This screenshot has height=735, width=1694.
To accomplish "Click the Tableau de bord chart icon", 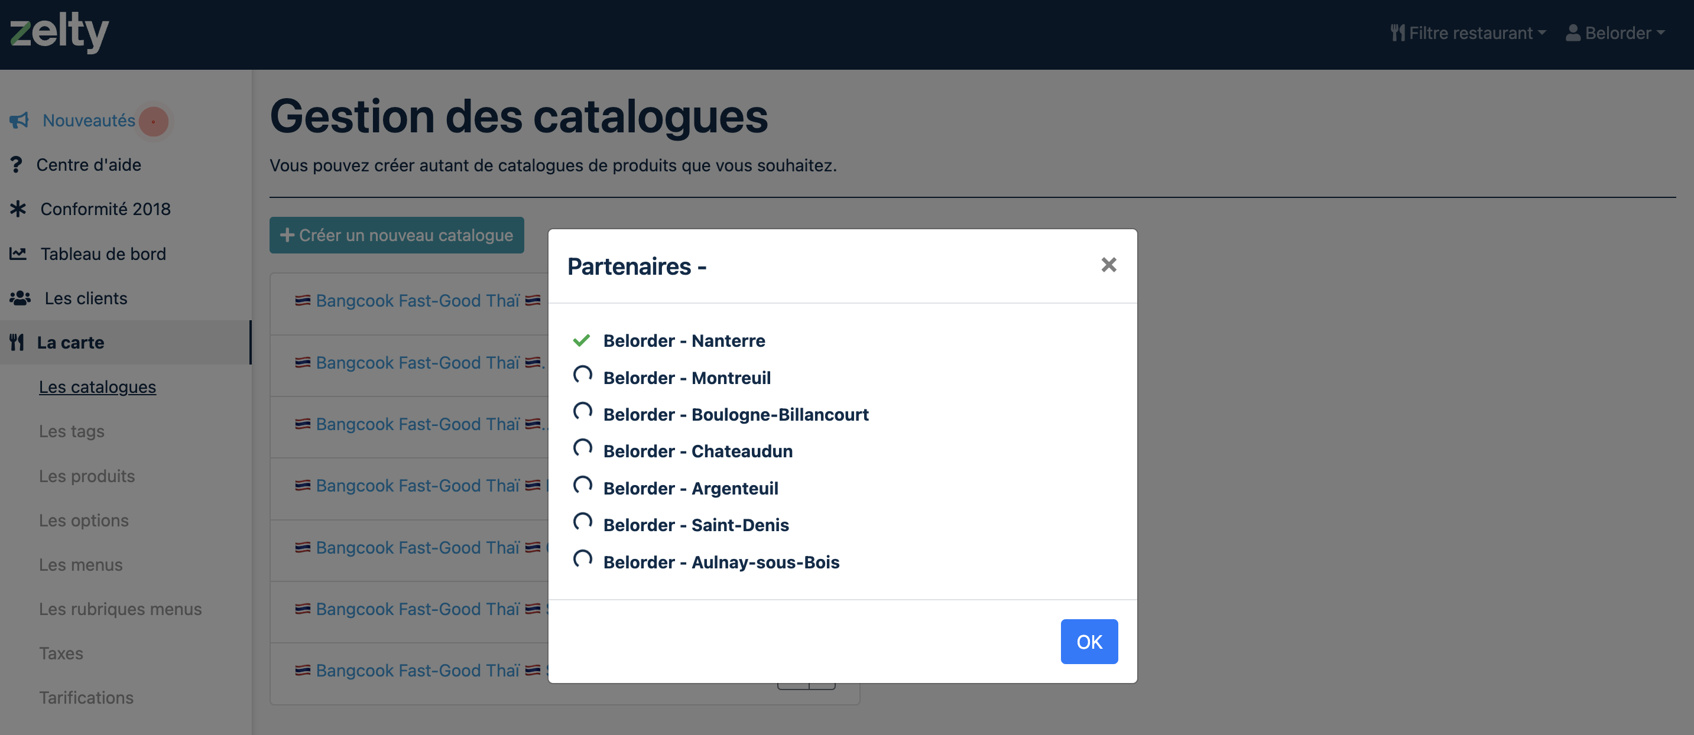I will pos(18,254).
